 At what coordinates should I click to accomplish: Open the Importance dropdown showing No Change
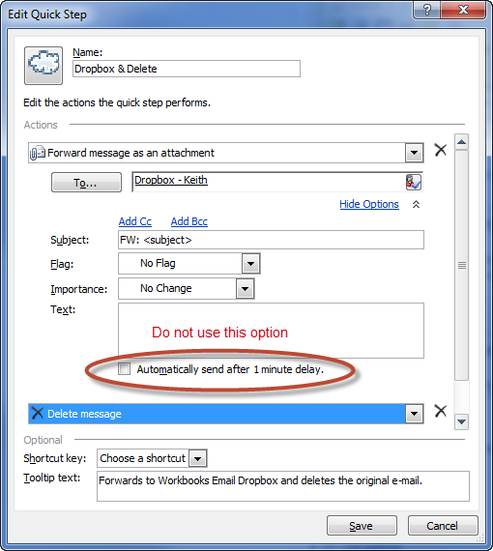point(245,288)
